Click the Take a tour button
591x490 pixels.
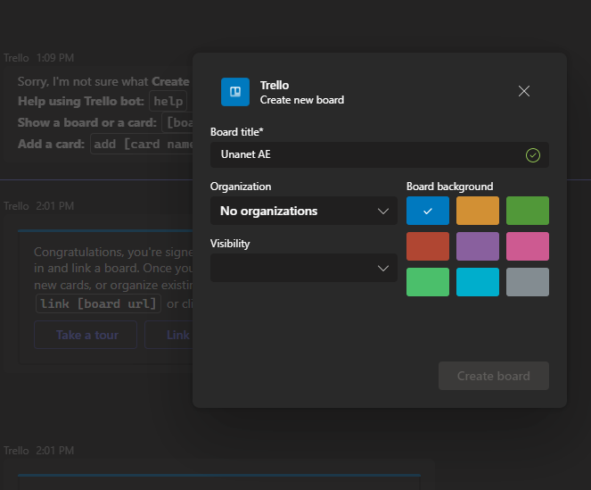coord(86,335)
